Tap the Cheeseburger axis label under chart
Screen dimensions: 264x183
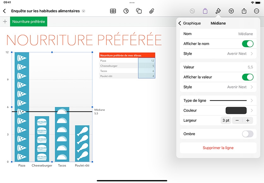[x=42, y=166]
